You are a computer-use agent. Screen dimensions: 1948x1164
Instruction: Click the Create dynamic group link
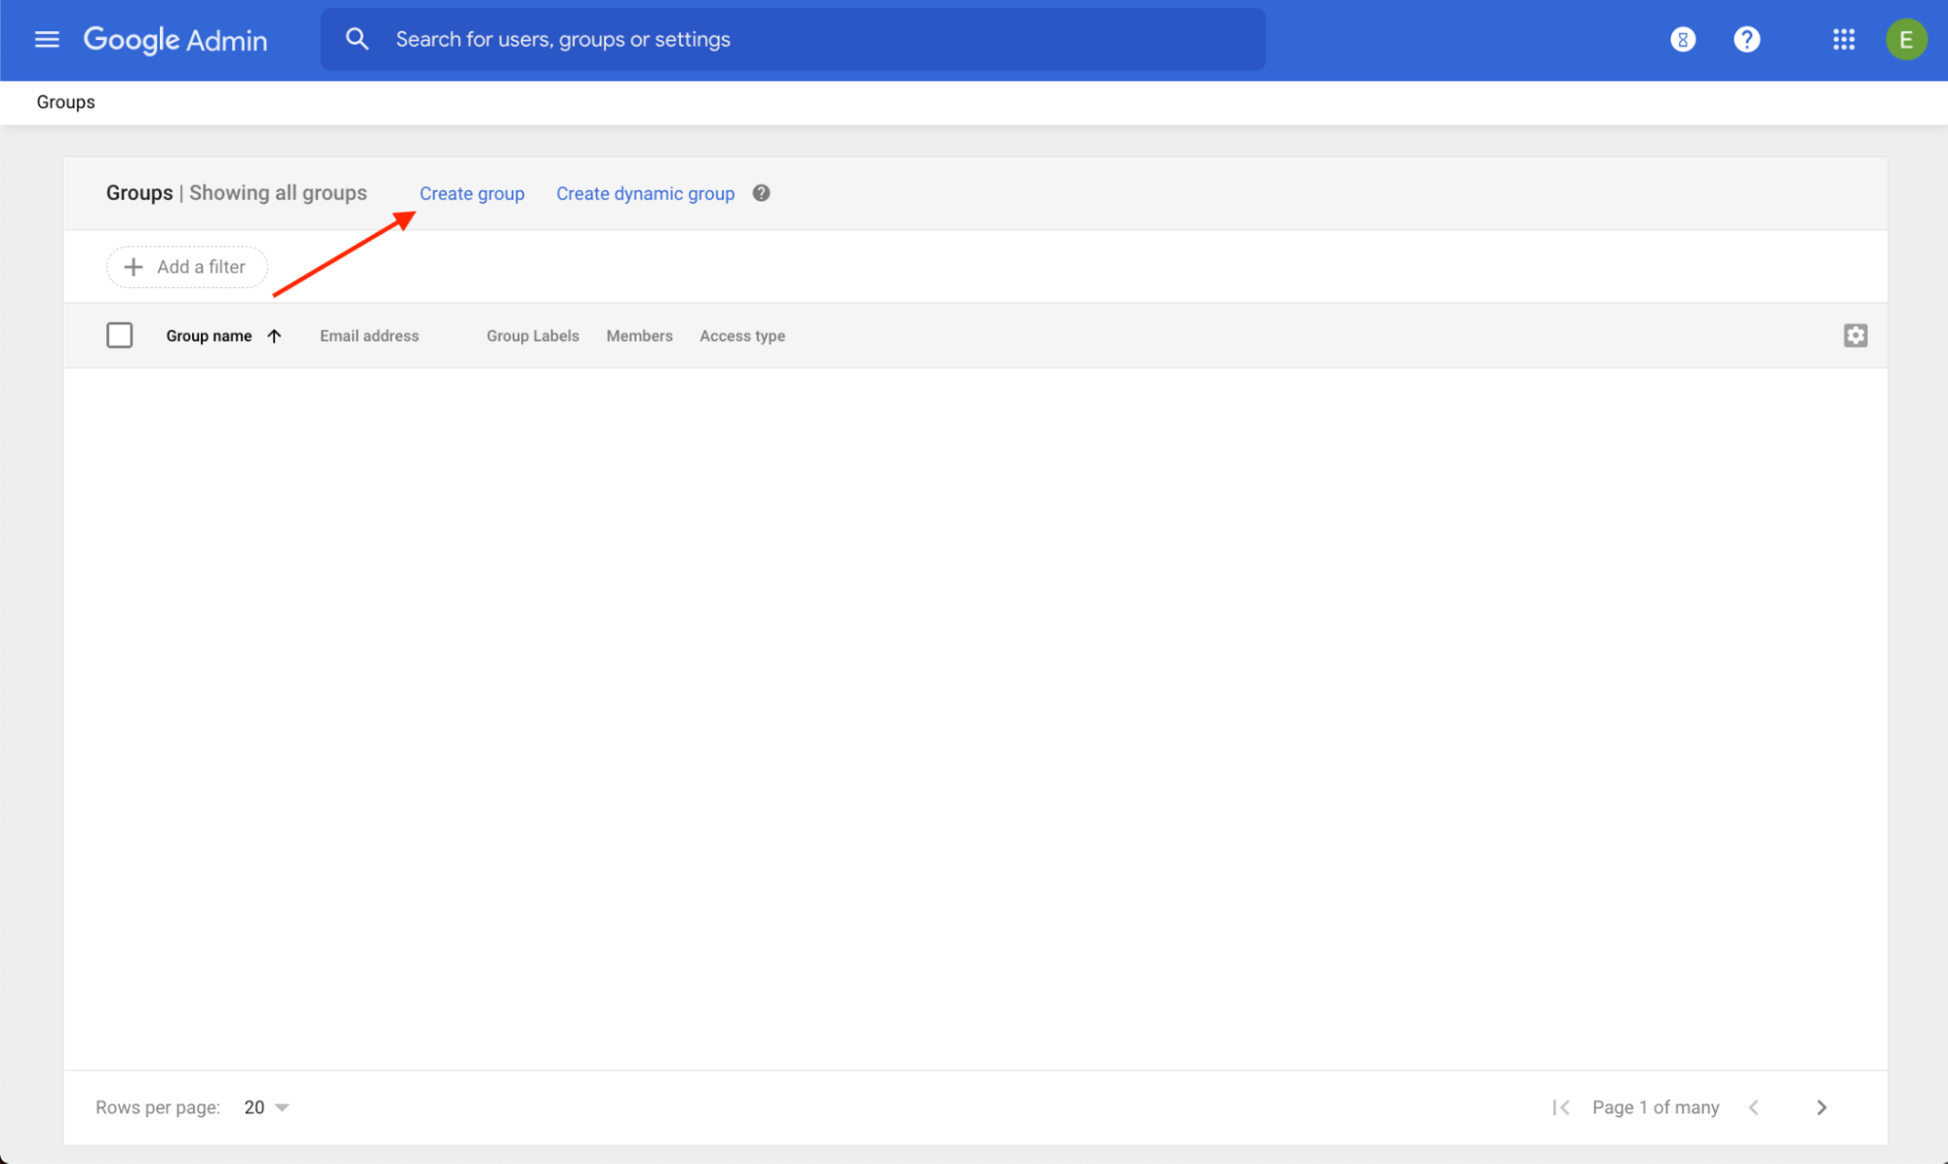coord(645,193)
